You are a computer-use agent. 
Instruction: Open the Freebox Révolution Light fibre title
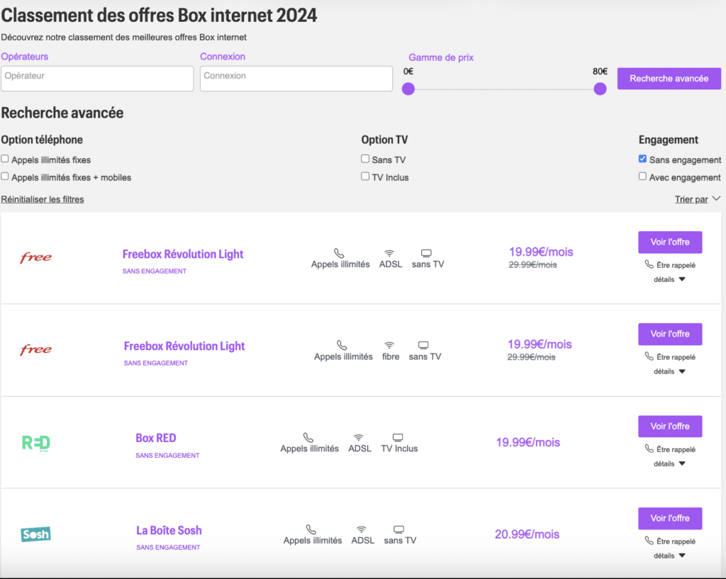(x=184, y=346)
